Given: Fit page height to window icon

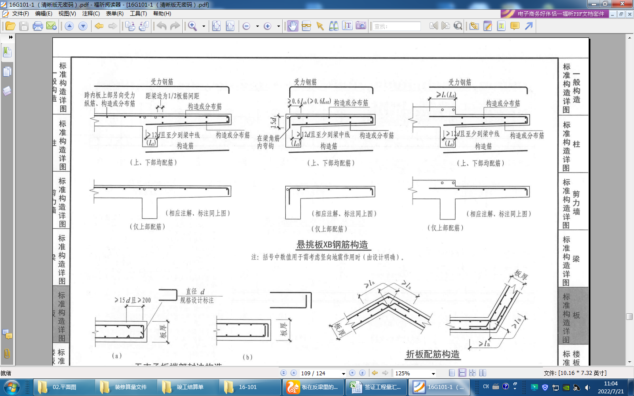Looking at the screenshot, I should [217, 26].
